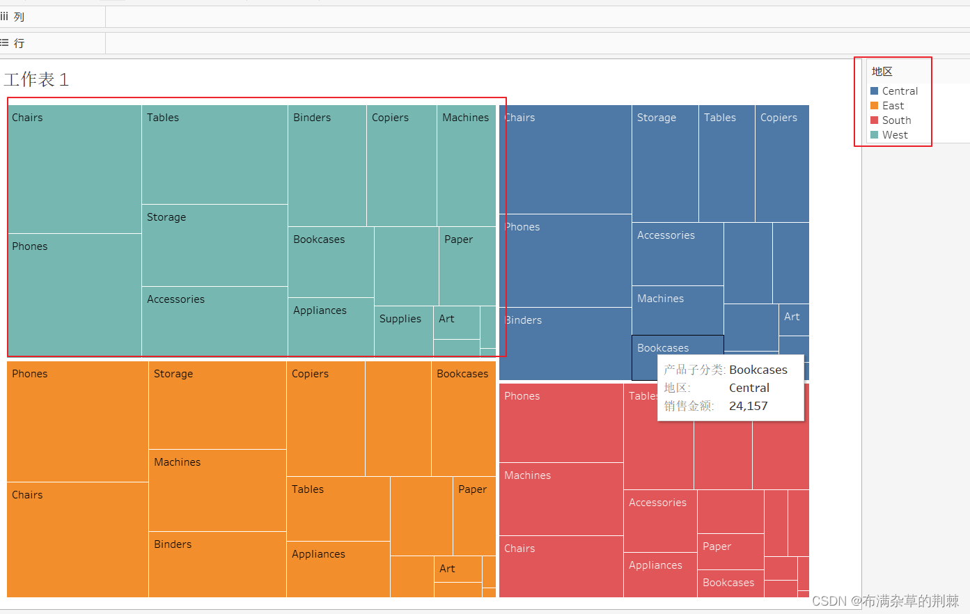Select the South Chairs tile

pos(561,567)
